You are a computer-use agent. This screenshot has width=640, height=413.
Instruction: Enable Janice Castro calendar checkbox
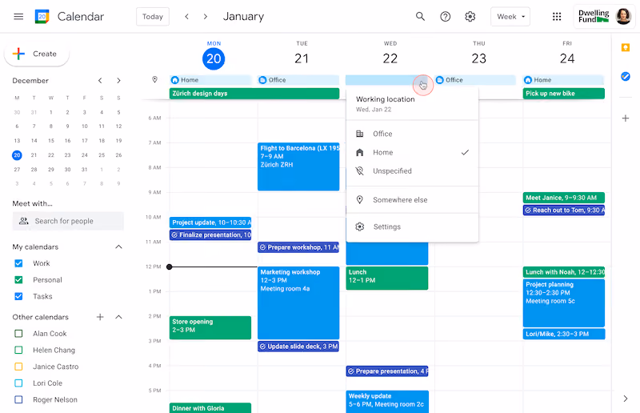[x=18, y=367]
